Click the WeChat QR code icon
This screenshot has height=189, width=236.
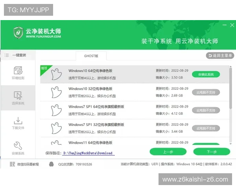[12, 164]
